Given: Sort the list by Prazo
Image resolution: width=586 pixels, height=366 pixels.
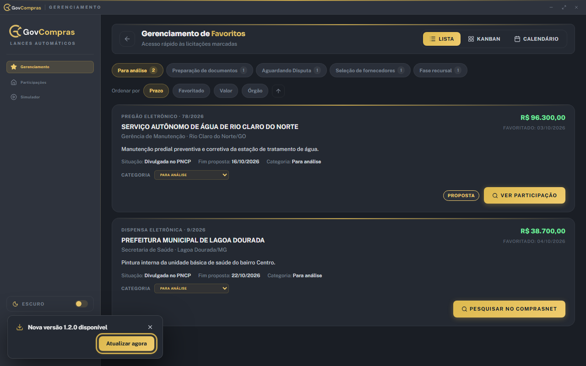Looking at the screenshot, I should point(156,91).
